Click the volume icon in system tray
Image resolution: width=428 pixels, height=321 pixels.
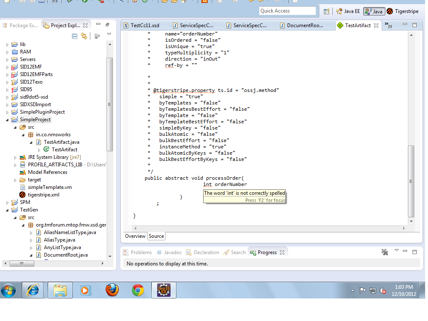[383, 291]
